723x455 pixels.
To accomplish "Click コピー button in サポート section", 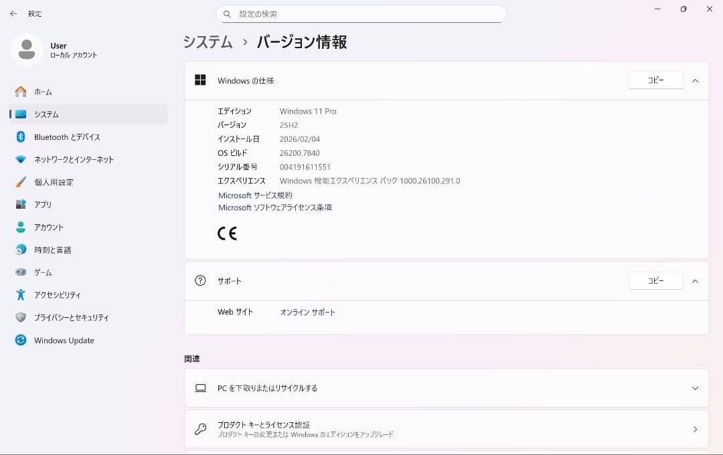I will [x=655, y=280].
